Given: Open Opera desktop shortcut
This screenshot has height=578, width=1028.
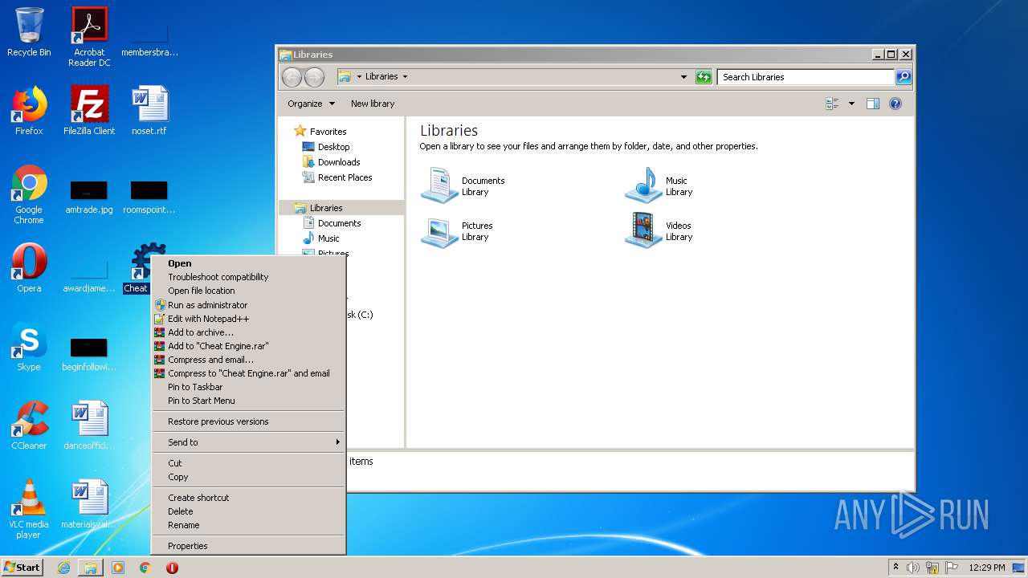Looking at the screenshot, I should click(x=29, y=268).
